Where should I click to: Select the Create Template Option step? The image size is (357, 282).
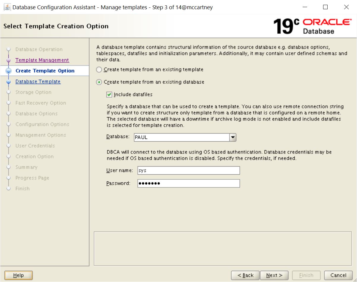pos(45,71)
